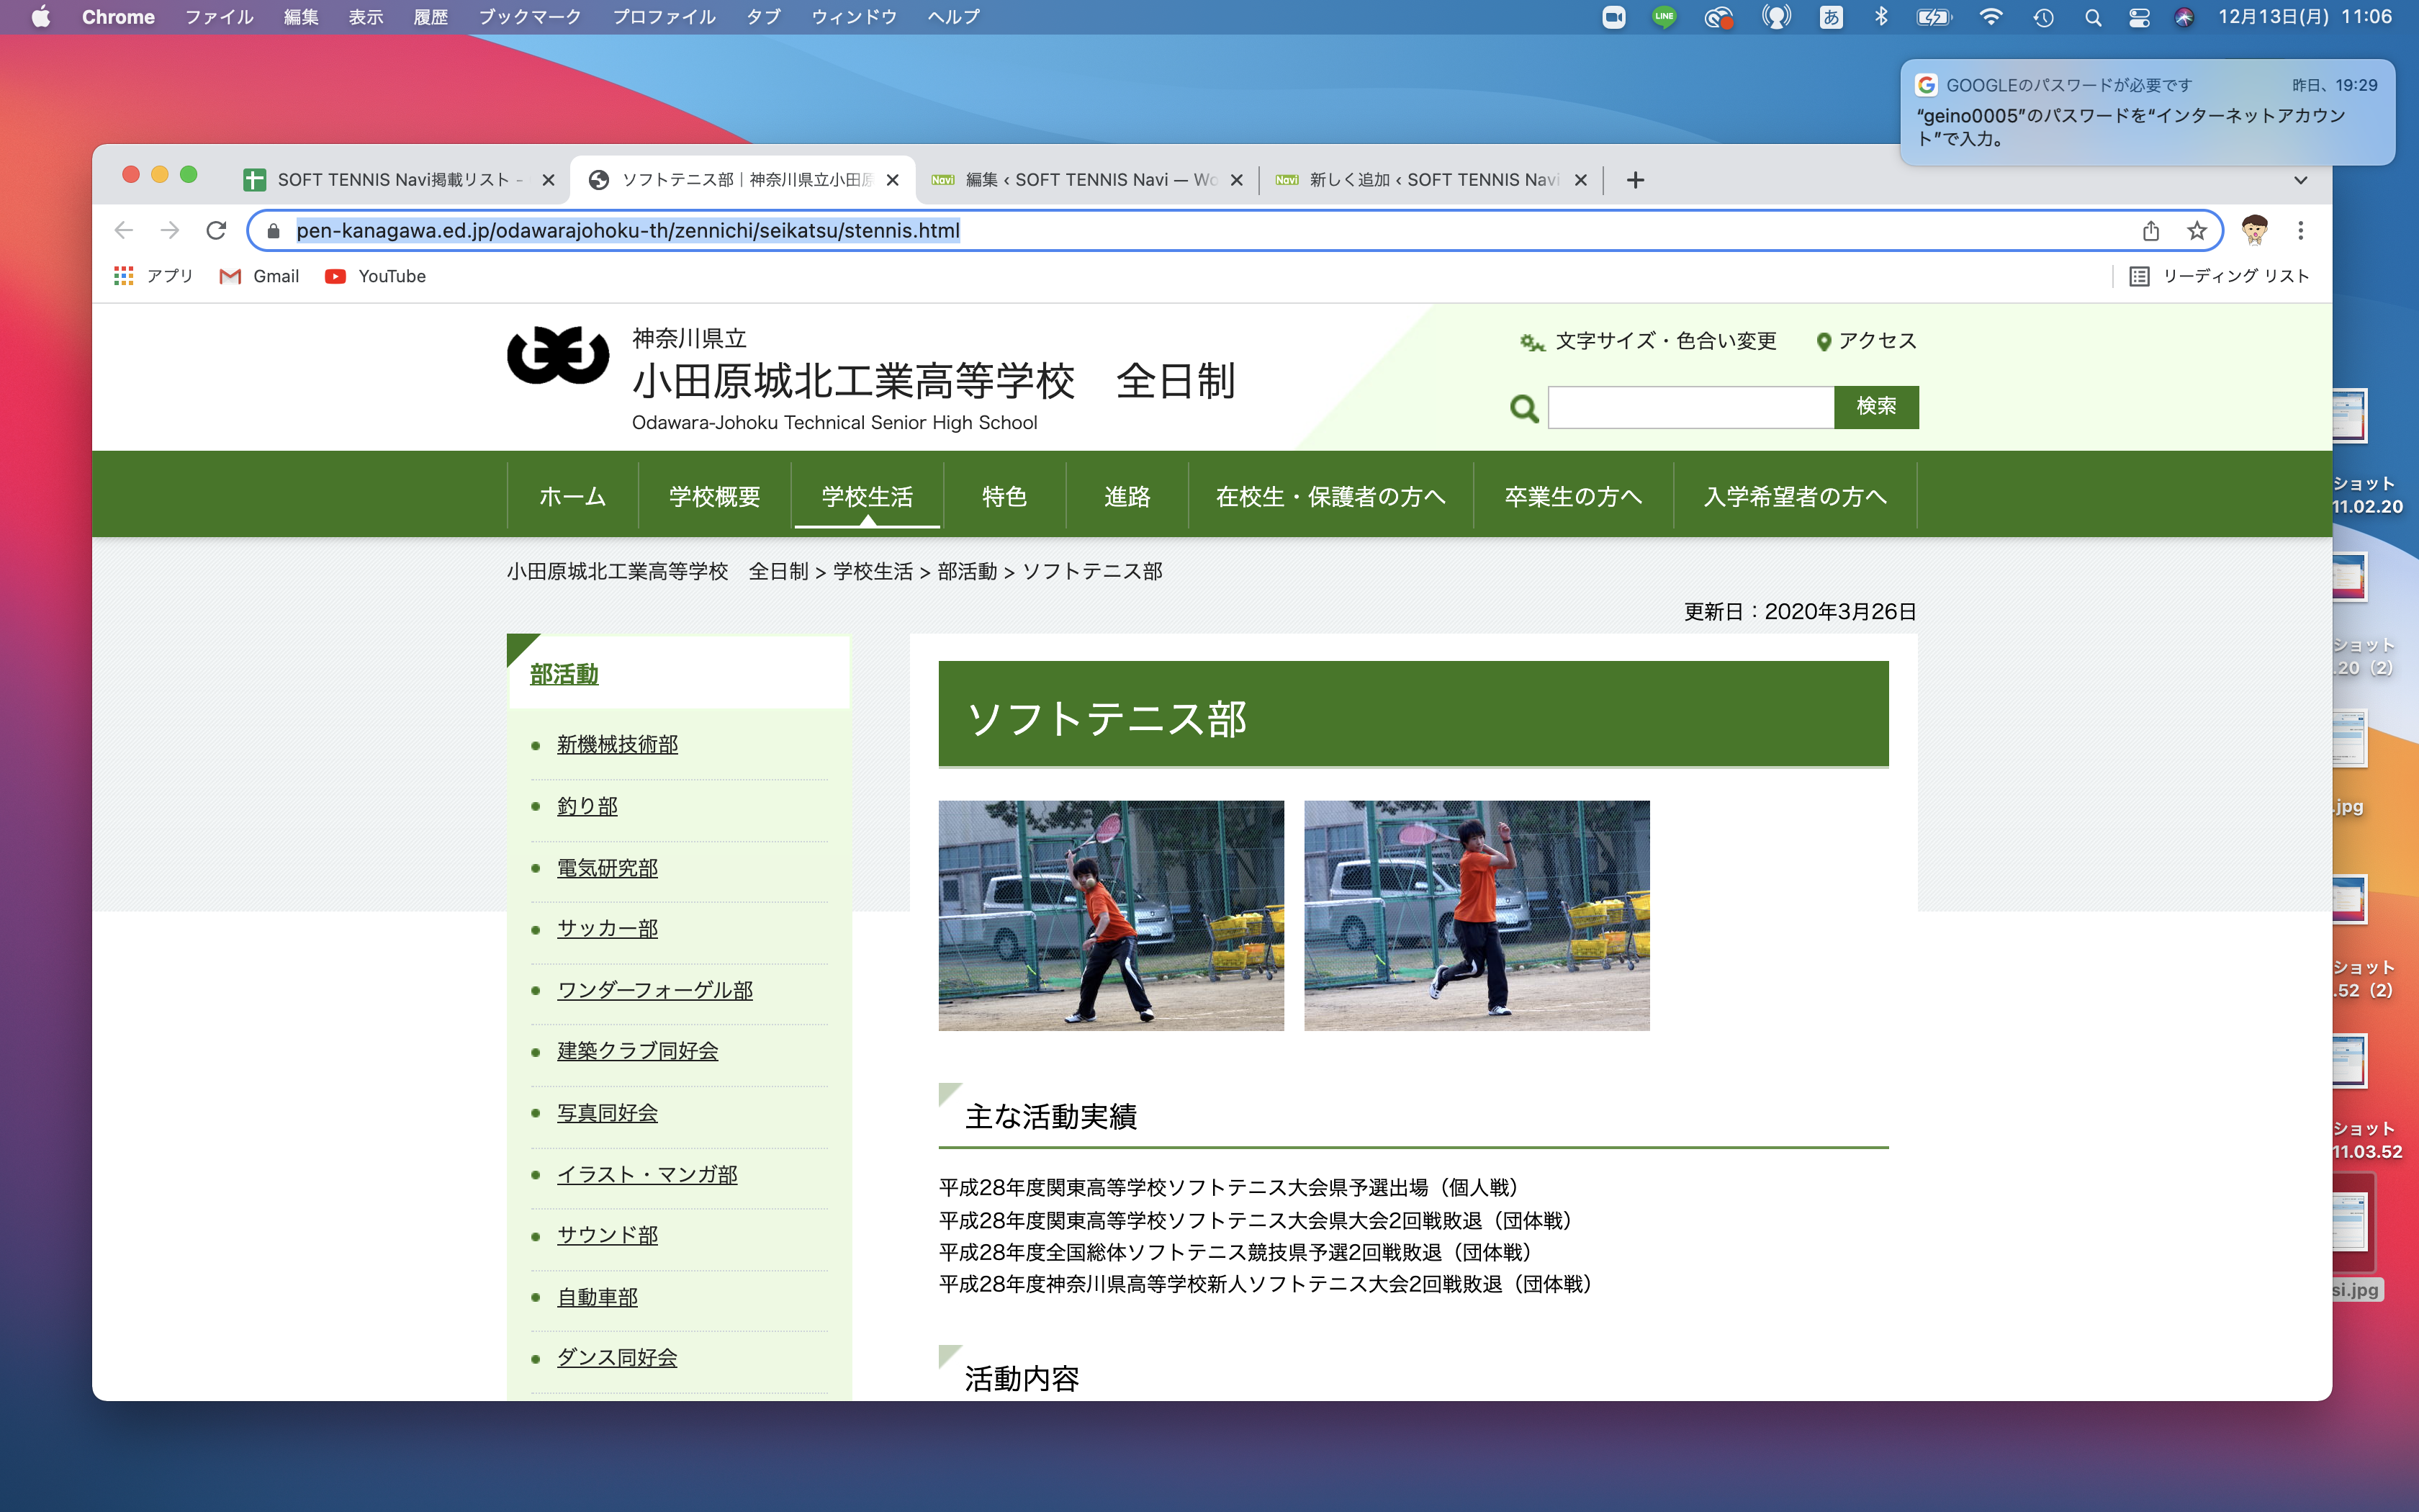
Task: Open the ブックマーク menu in menu bar
Action: pos(530,17)
